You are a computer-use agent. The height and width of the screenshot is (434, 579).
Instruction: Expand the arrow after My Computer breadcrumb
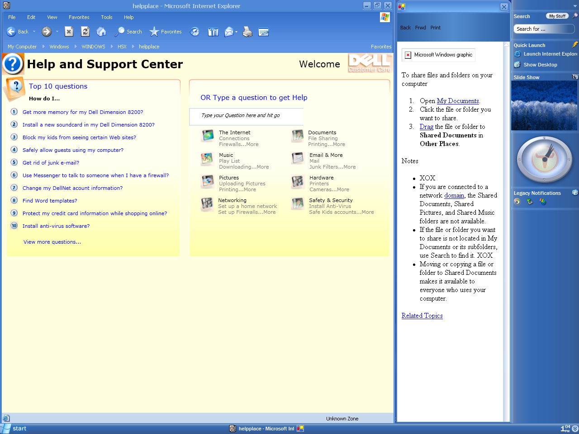43,47
